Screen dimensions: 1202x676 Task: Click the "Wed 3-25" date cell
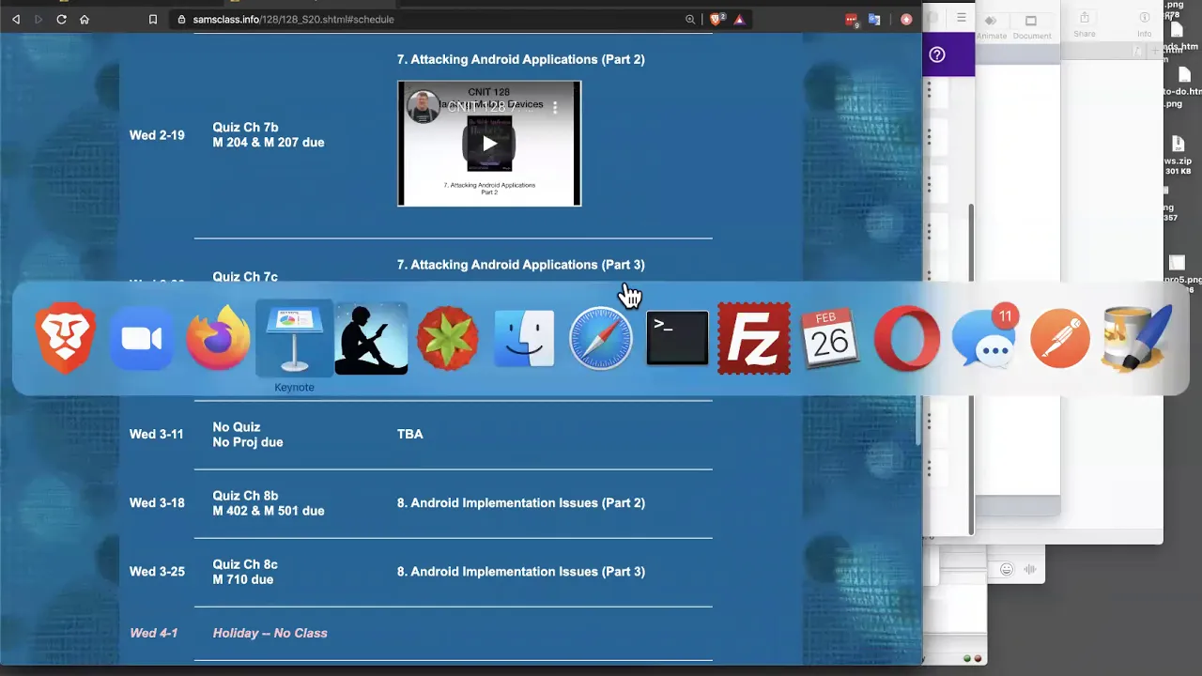pyautogui.click(x=157, y=572)
